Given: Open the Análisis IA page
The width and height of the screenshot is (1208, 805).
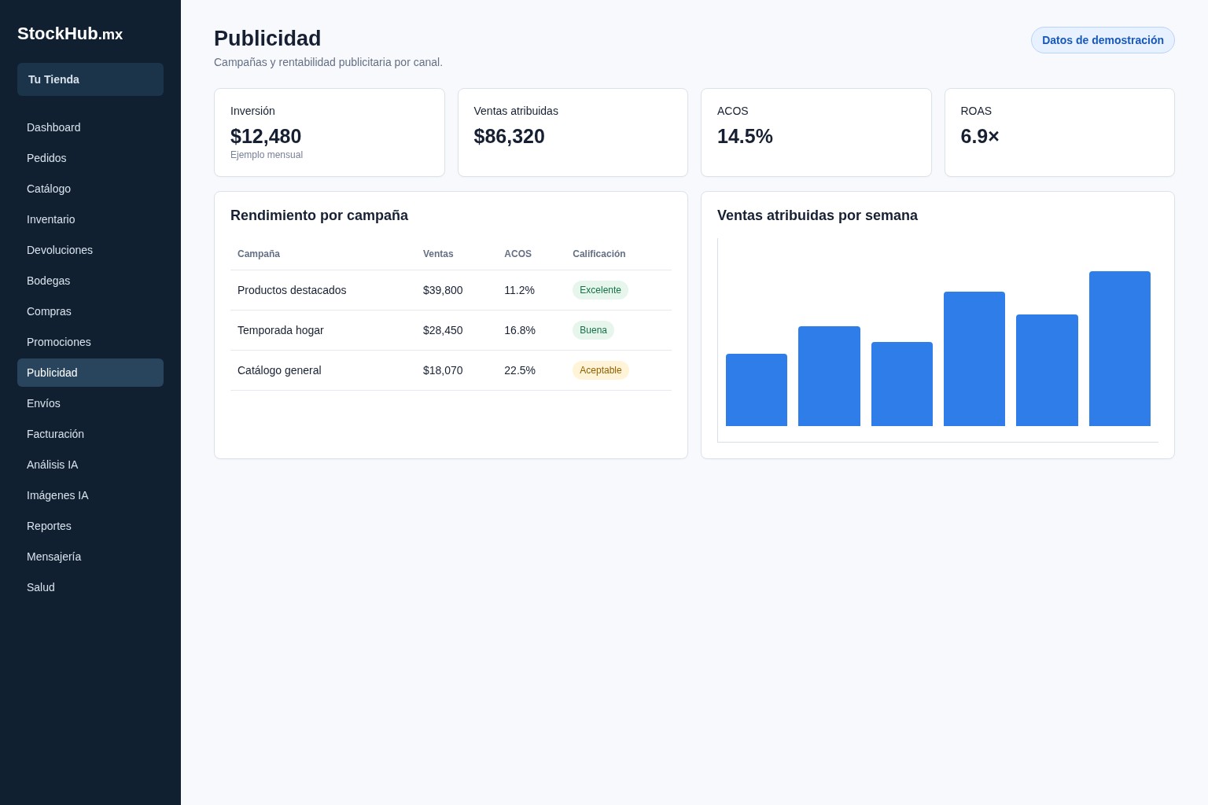Looking at the screenshot, I should pos(90,465).
